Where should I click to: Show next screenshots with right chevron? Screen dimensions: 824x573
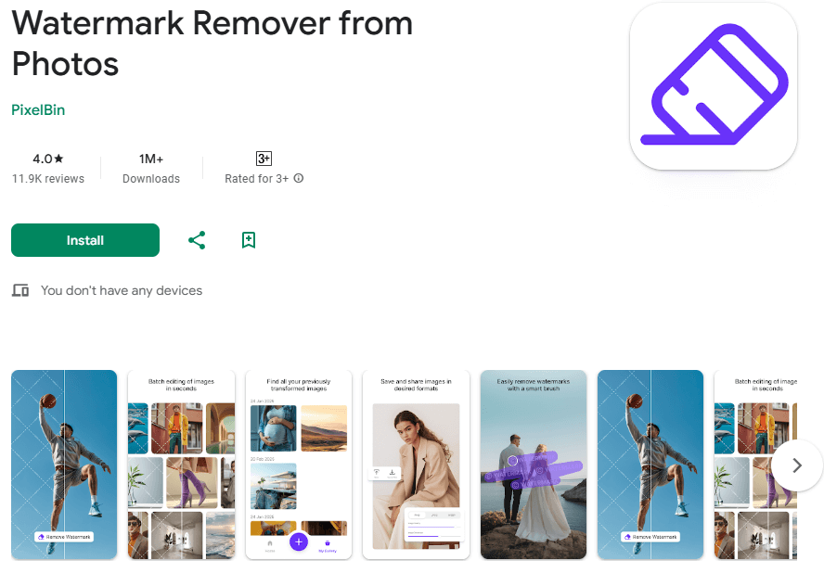797,465
